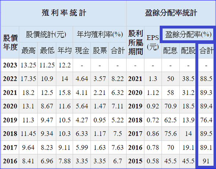Click 合計 header under 盈餘分配率
216x169 pixels.
point(206,51)
